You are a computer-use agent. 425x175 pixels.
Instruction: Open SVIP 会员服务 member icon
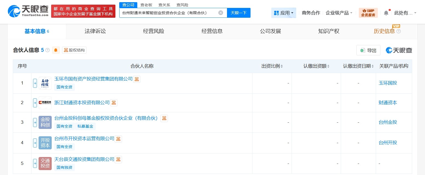point(368,13)
